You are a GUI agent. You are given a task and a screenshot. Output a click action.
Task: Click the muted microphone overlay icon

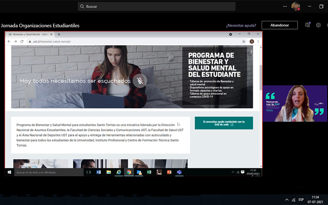point(140,81)
